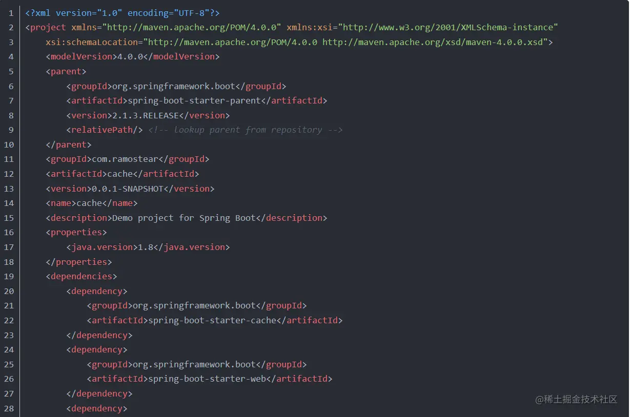The image size is (630, 417).
Task: Click line number 28 in the gutter
Action: tap(9, 408)
